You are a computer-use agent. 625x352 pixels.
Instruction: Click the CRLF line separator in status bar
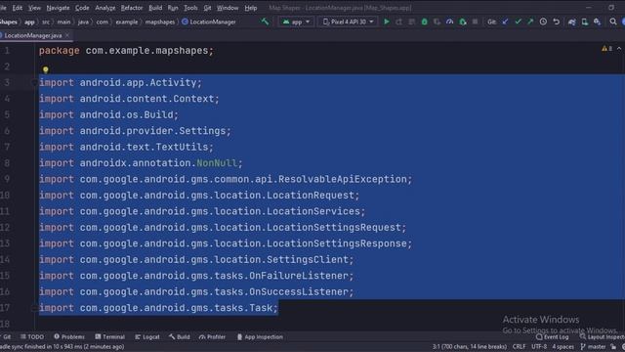519,347
